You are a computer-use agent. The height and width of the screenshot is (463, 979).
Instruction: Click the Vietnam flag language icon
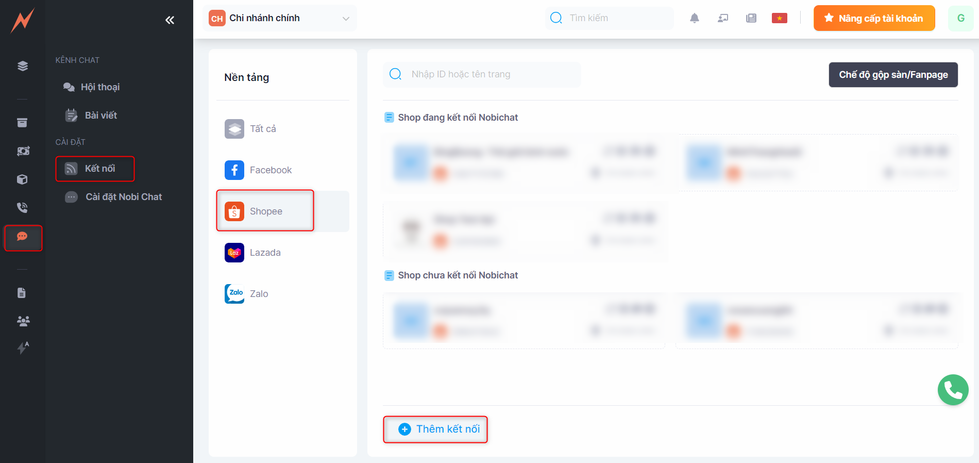[779, 19]
